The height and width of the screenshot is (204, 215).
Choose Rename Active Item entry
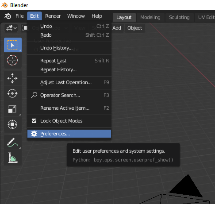[x=69, y=108]
